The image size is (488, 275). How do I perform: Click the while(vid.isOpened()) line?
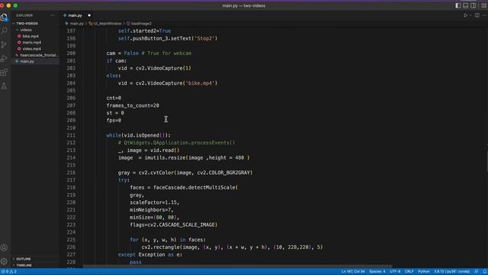[x=138, y=135]
